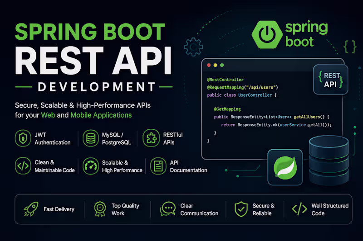Viewport: 363px width, 241px height.
Task: Click the Top Quality Work badge icon
Action: [100, 209]
